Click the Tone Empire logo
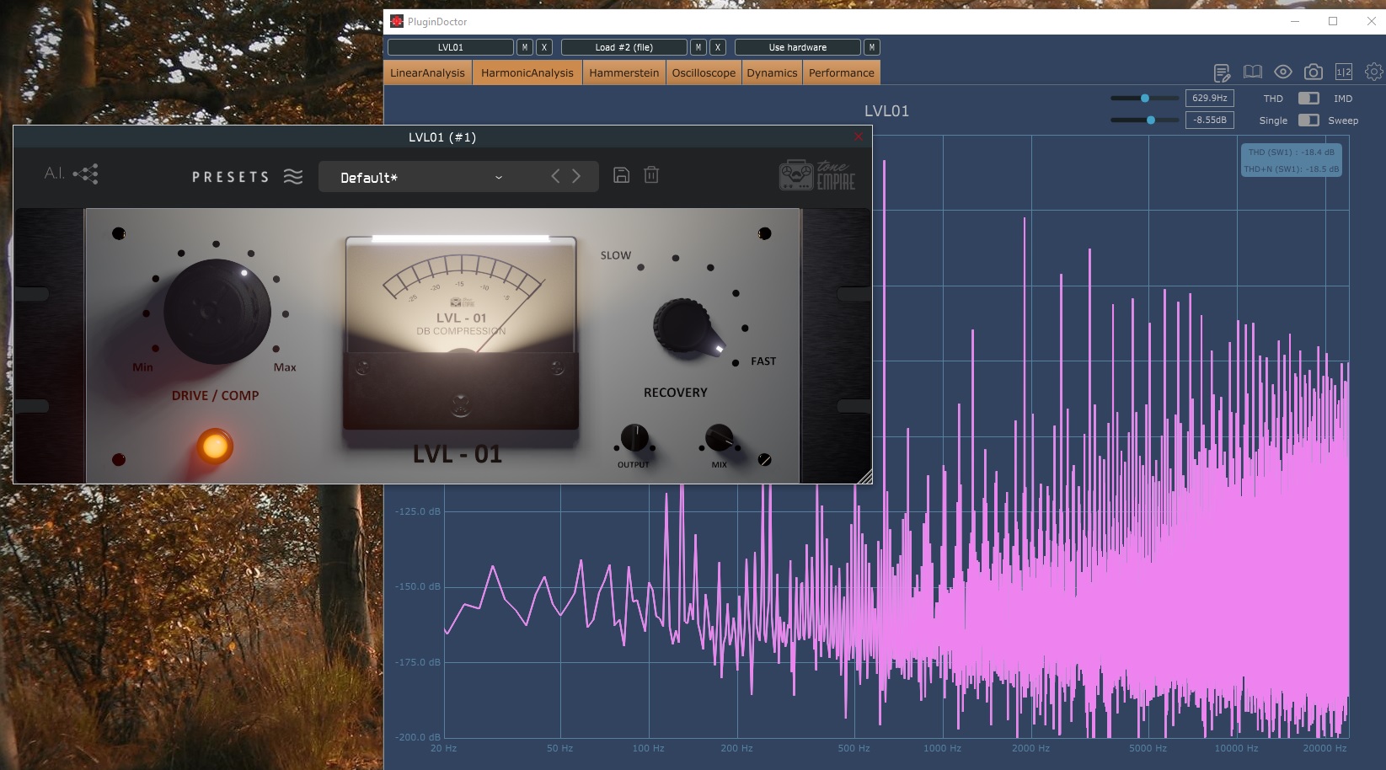 click(817, 175)
